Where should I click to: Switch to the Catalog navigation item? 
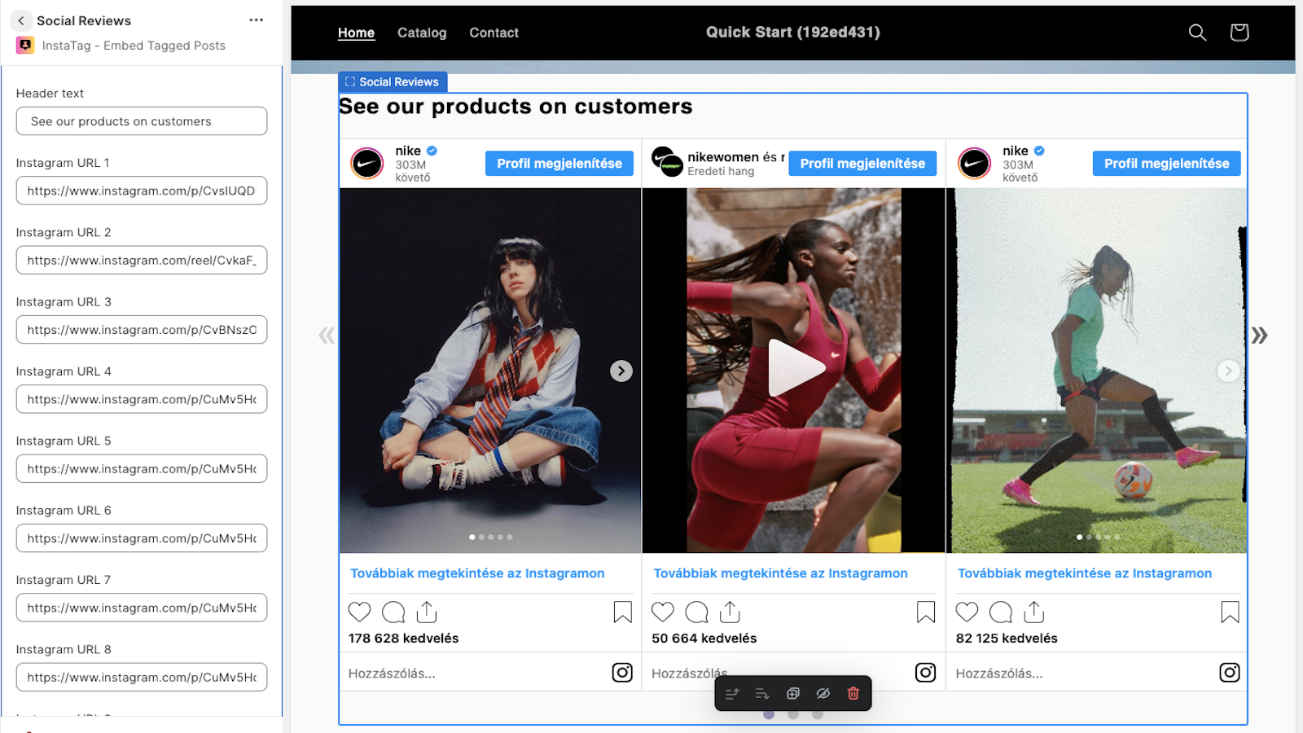422,33
